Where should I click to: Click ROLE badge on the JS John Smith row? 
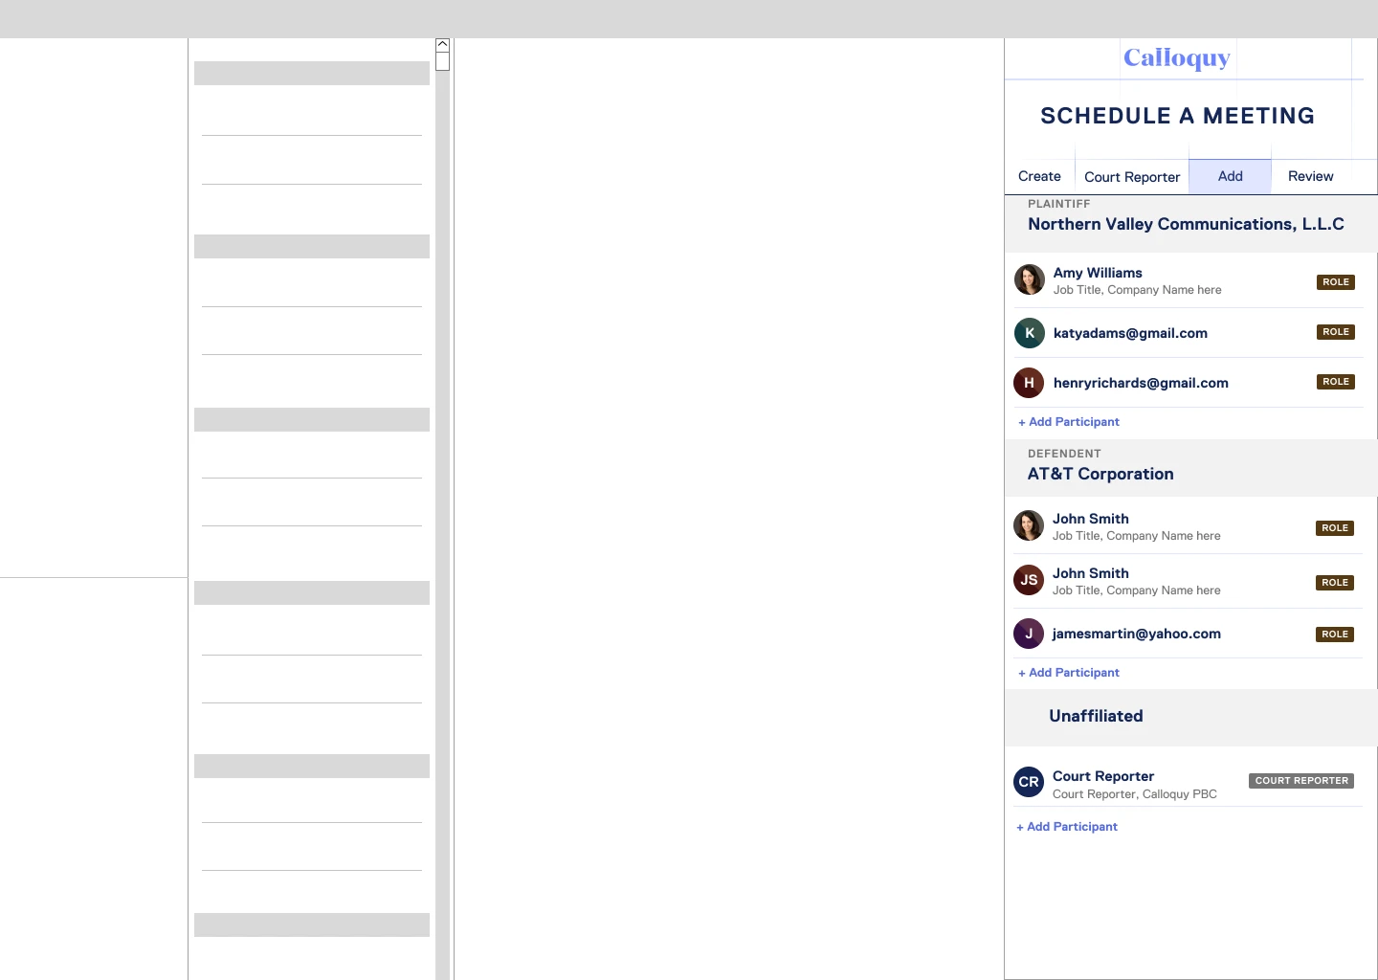point(1335,583)
